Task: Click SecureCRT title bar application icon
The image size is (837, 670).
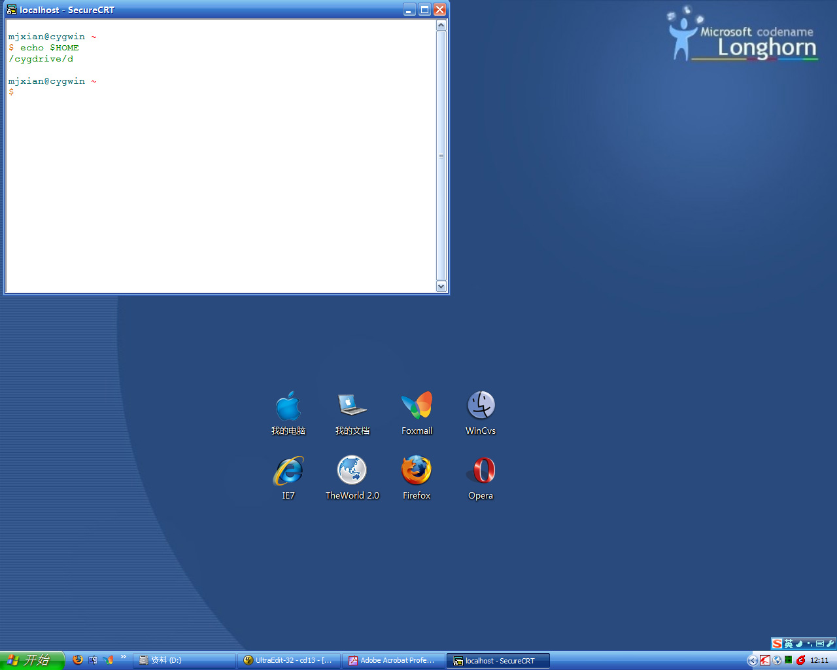Action: click(x=12, y=10)
